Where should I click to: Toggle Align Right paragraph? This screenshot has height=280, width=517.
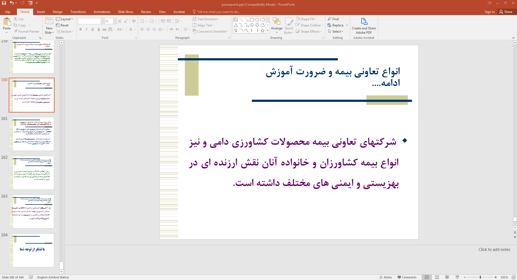click(154, 29)
